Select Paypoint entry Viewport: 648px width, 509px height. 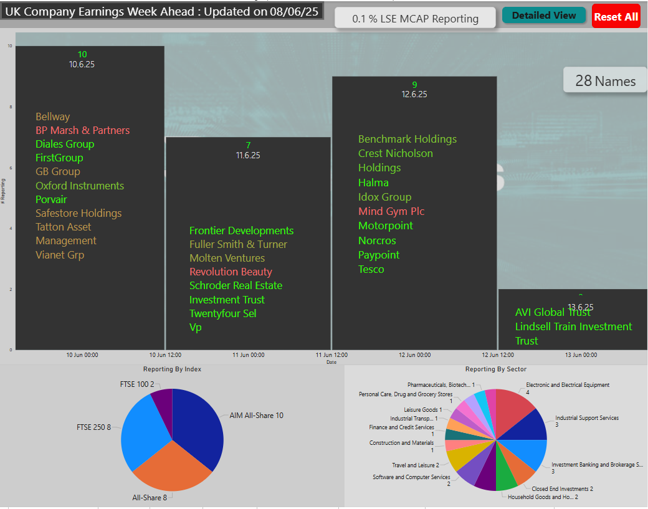379,254
